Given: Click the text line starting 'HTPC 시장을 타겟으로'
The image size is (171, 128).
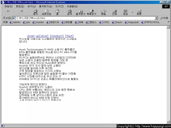Looking at the screenshot, I should click(x=40, y=76).
